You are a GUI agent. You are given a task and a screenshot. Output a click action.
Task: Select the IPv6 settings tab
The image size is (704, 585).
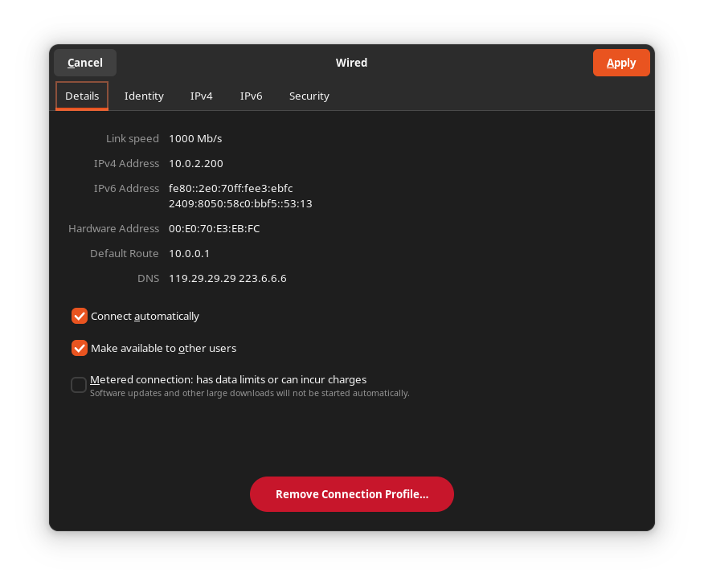[251, 96]
